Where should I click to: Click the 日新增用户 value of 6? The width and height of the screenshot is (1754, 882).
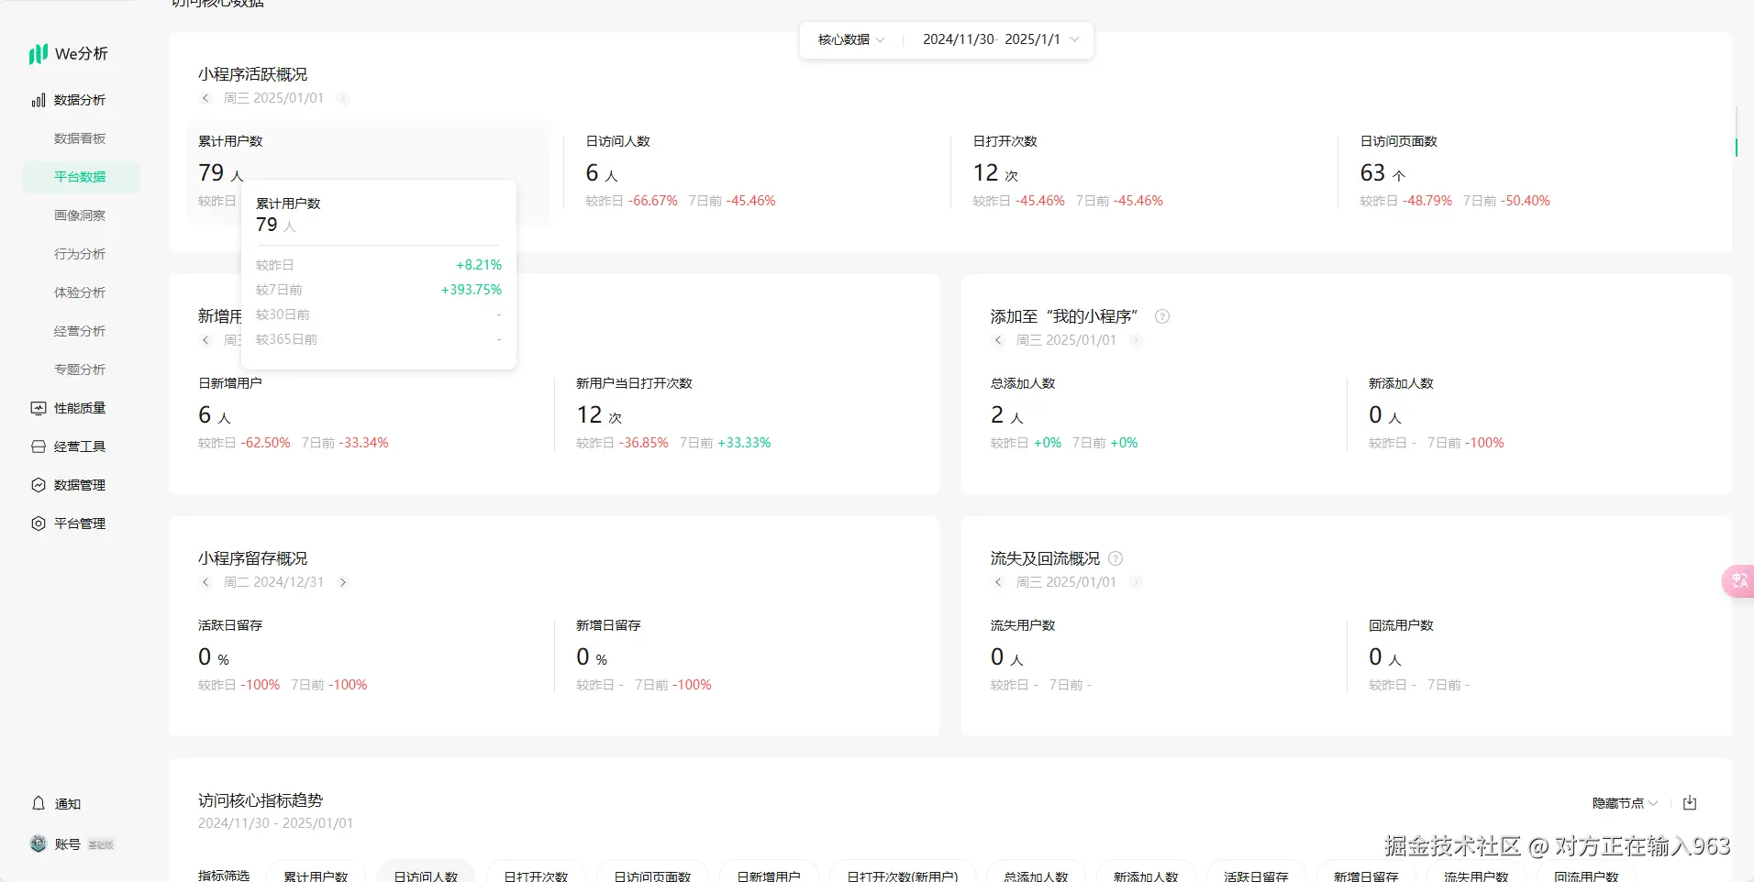pos(205,414)
